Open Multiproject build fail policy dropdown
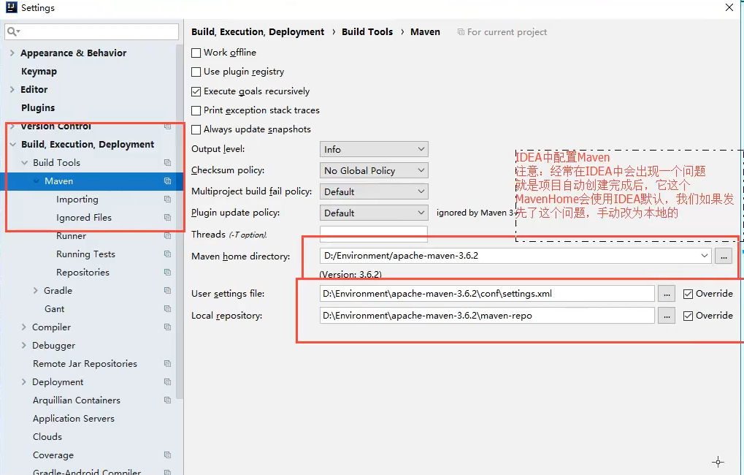744x475 pixels. pyautogui.click(x=374, y=191)
